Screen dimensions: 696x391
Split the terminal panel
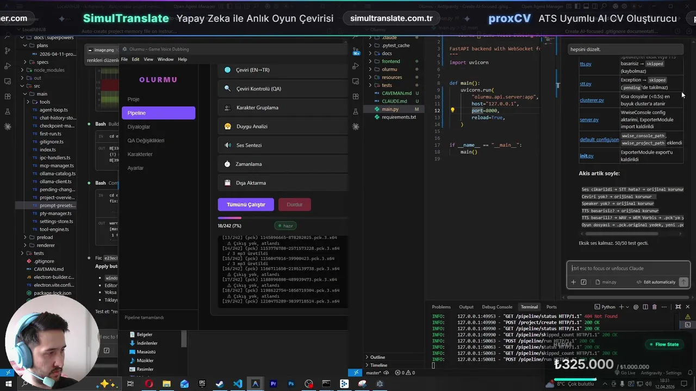pyautogui.click(x=645, y=307)
